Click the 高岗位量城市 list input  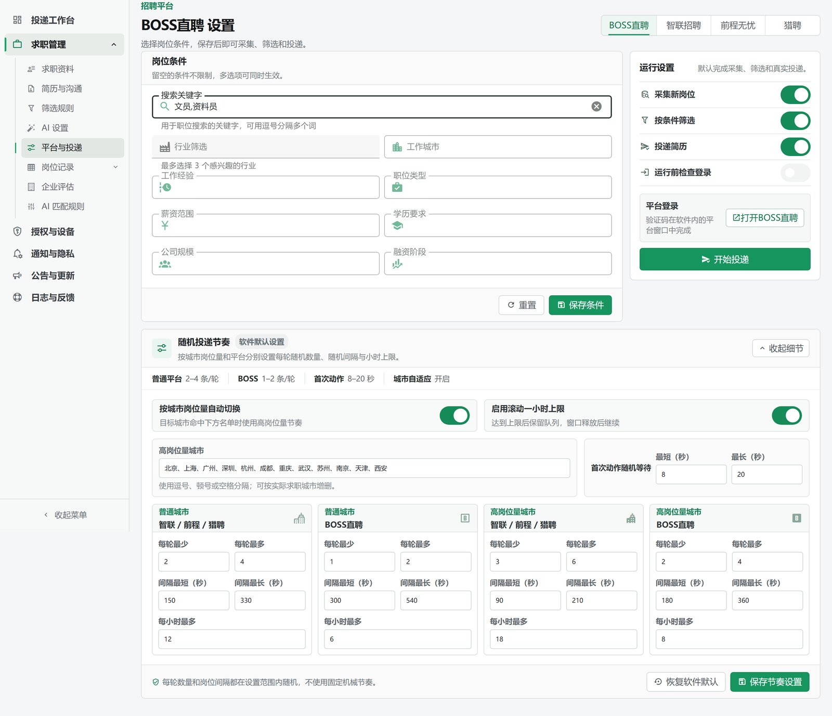[364, 468]
